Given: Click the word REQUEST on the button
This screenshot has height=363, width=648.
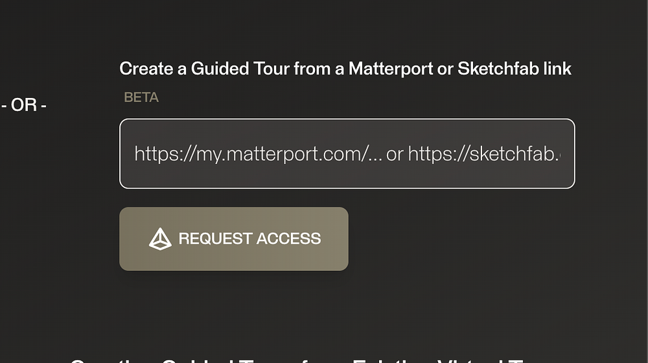Looking at the screenshot, I should [x=214, y=239].
